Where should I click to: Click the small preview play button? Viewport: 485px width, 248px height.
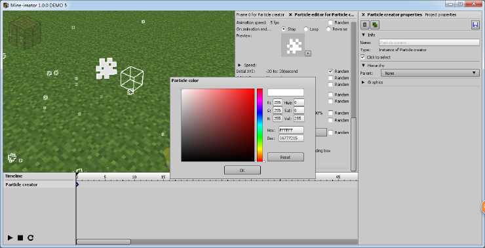(308, 53)
